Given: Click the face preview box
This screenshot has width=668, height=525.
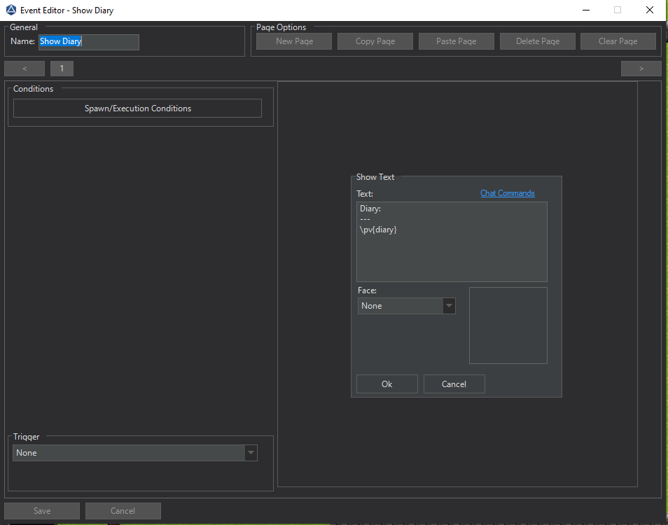Looking at the screenshot, I should pyautogui.click(x=508, y=325).
